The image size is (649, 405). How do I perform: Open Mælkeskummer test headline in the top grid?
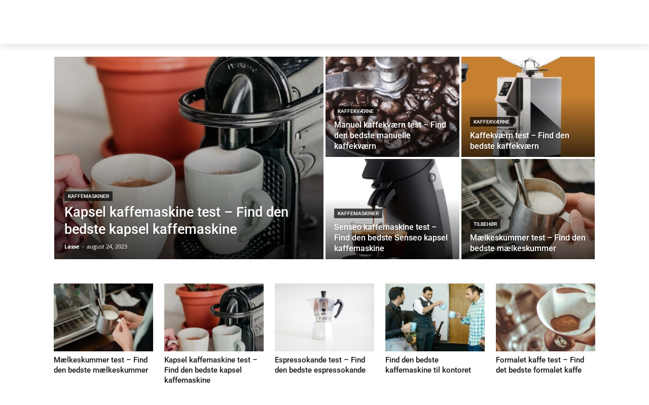tap(528, 243)
